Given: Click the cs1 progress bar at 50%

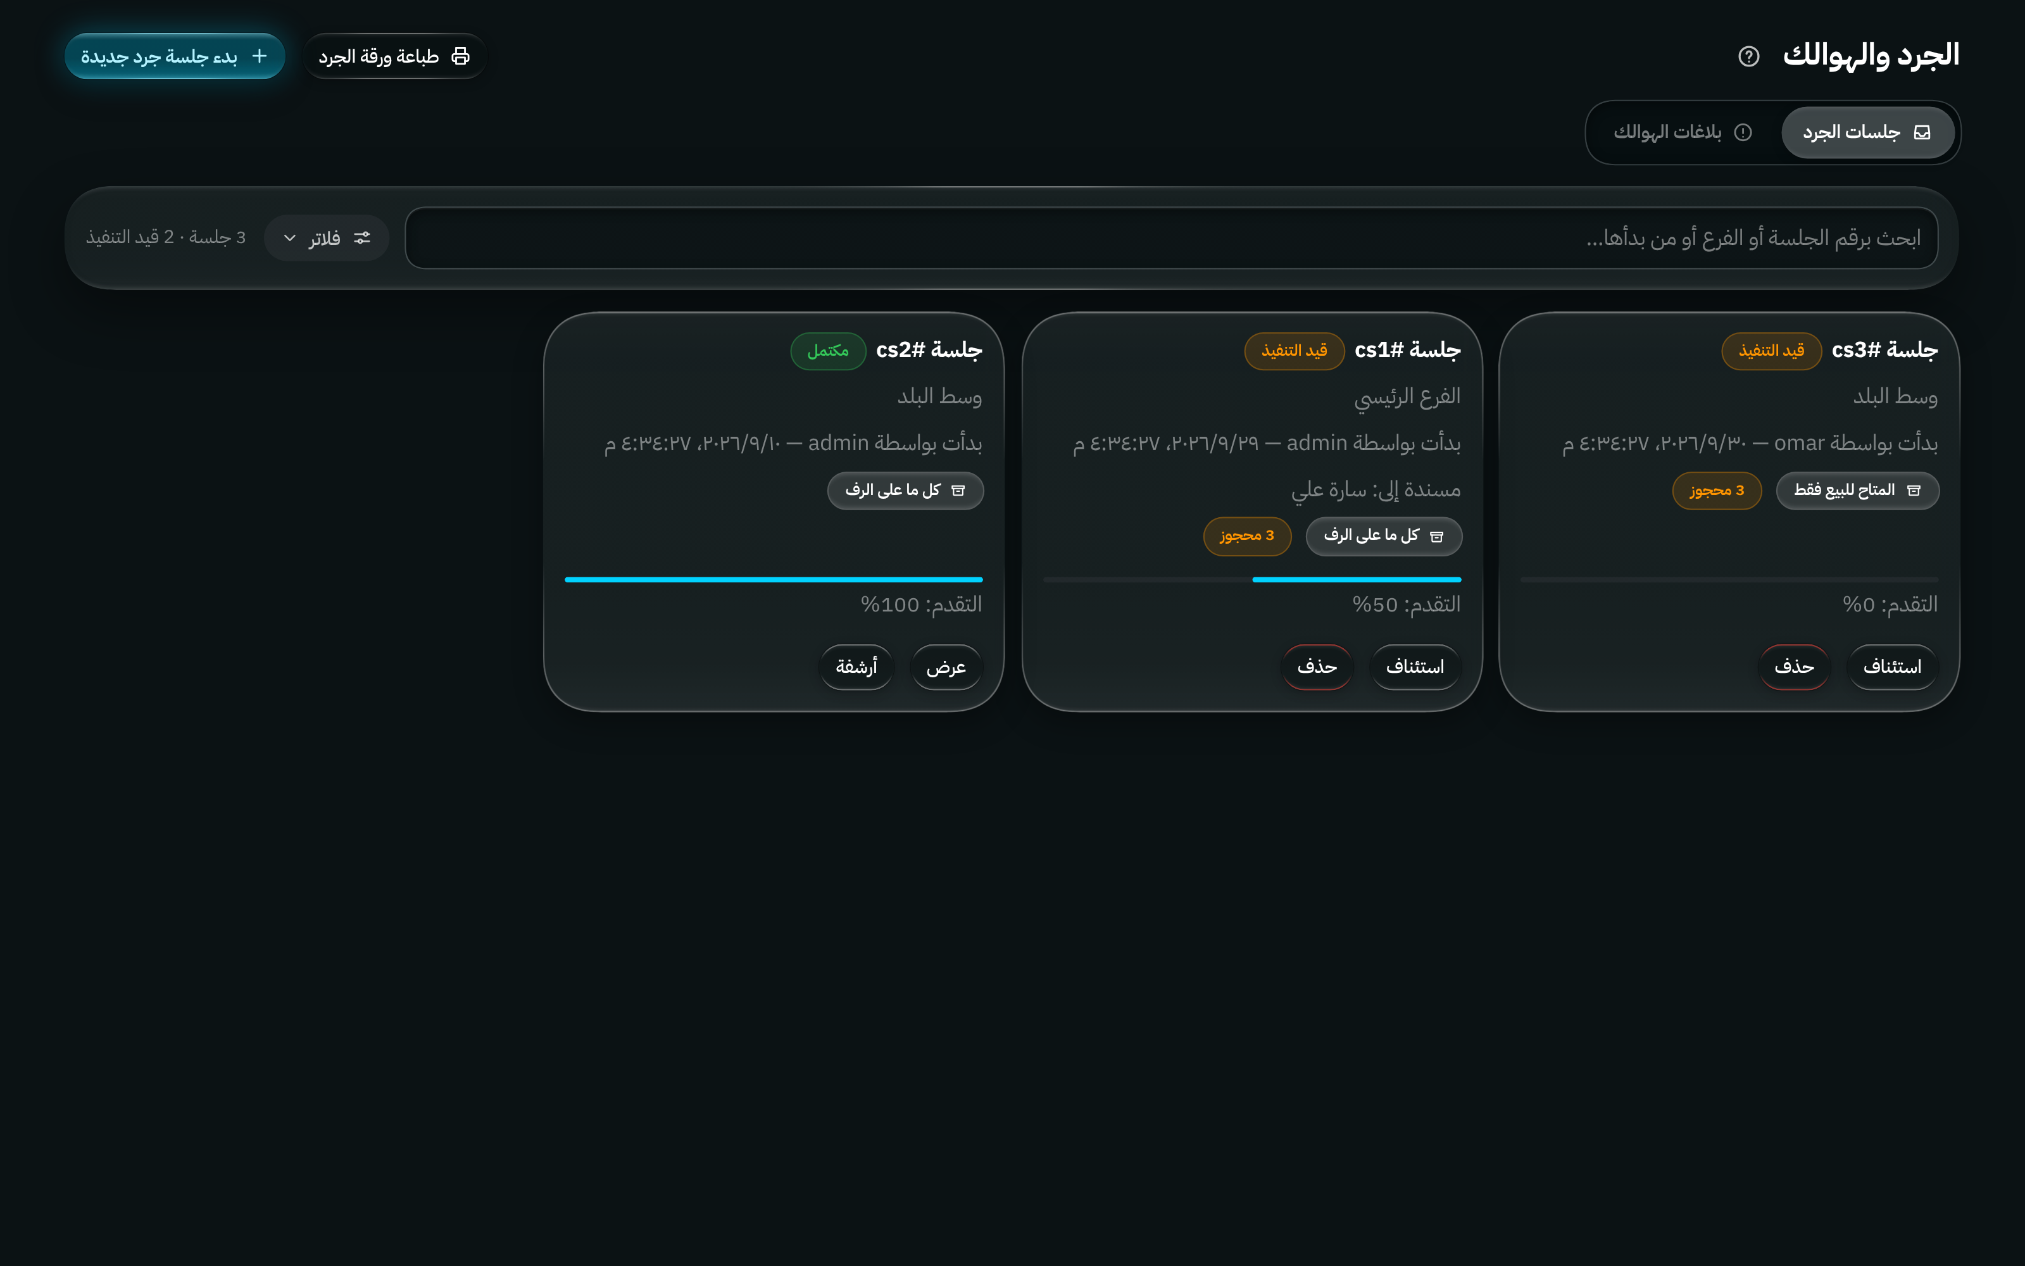Looking at the screenshot, I should pyautogui.click(x=1252, y=579).
